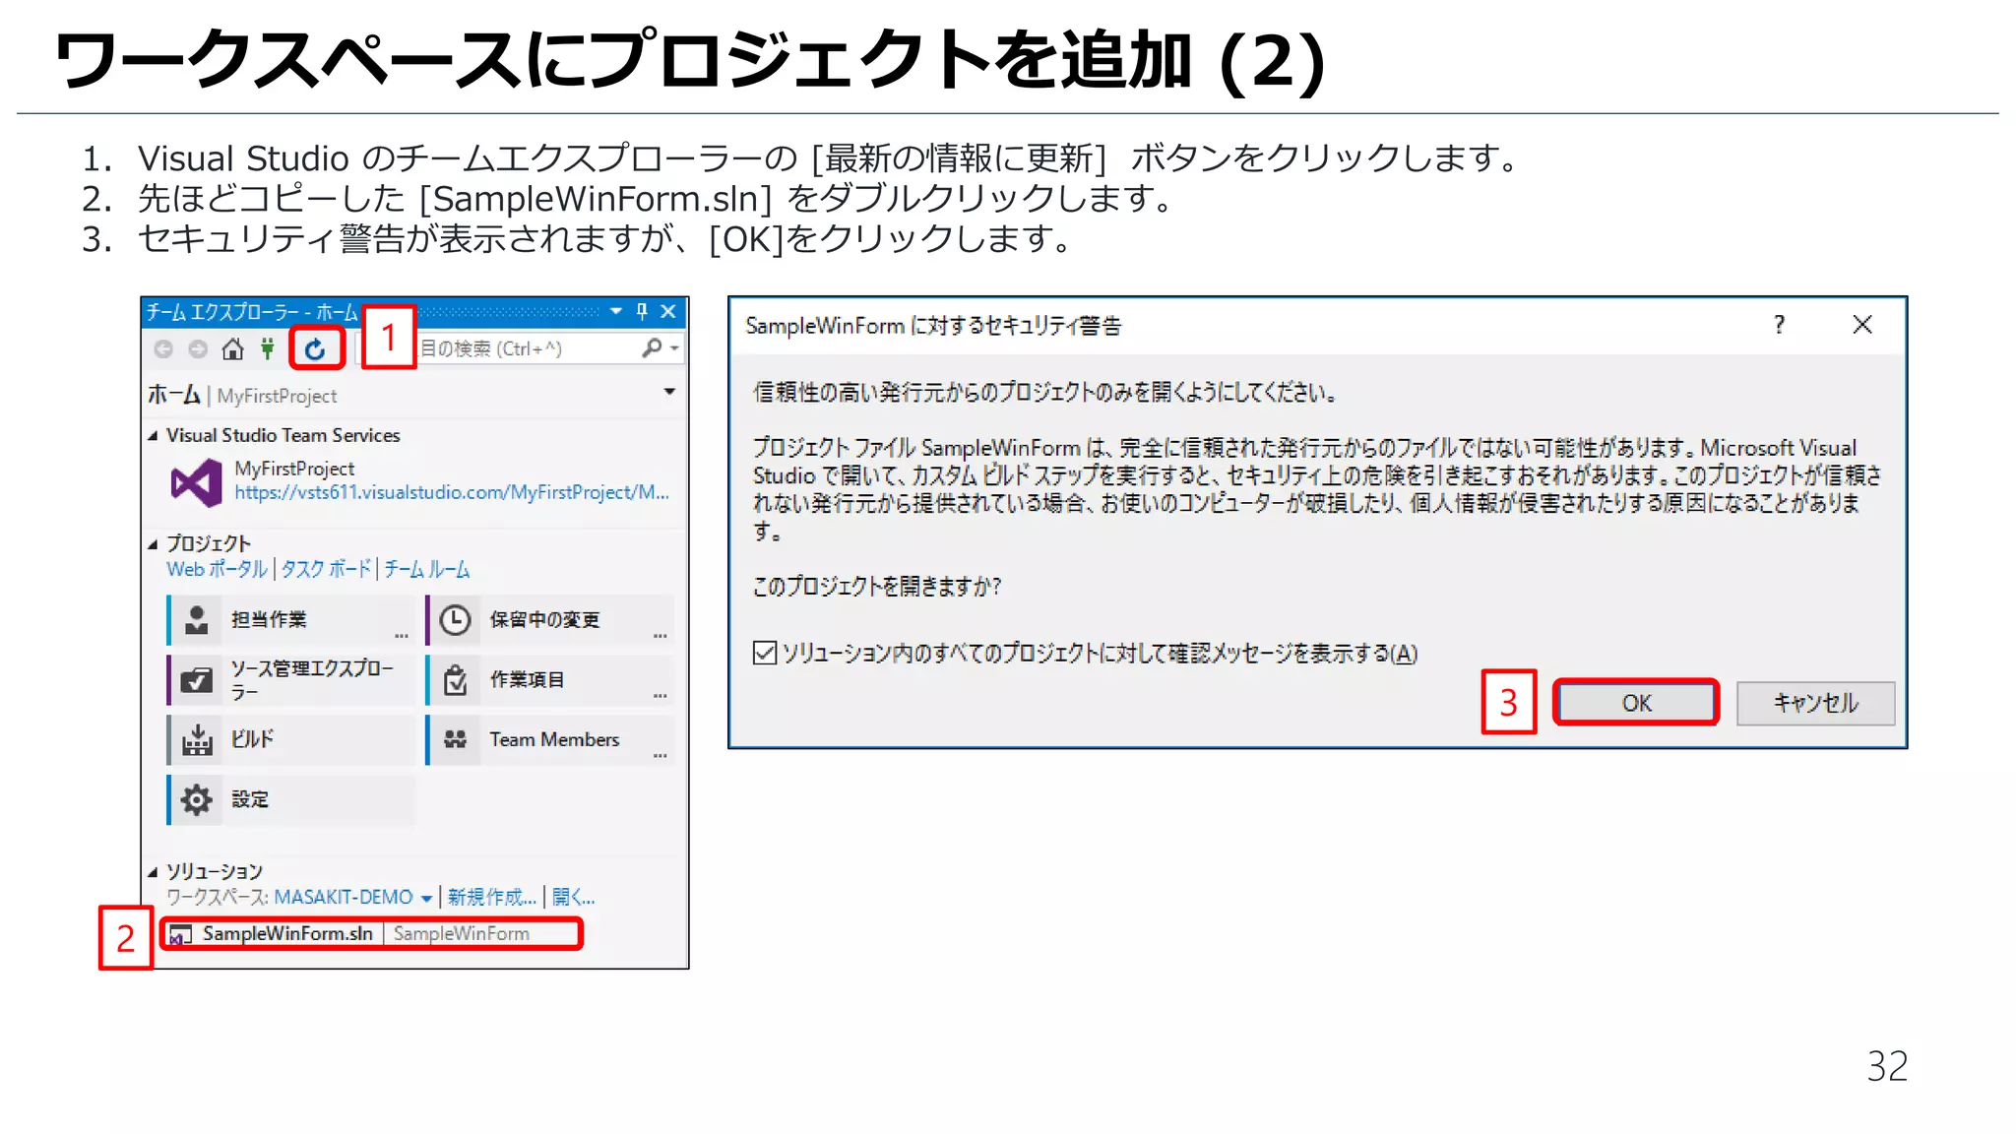
Task: Click the 作業項目 clipboard icon
Action: click(455, 680)
